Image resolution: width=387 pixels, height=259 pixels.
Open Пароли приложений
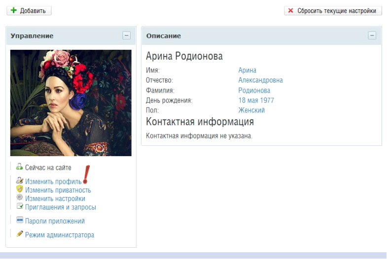point(55,221)
